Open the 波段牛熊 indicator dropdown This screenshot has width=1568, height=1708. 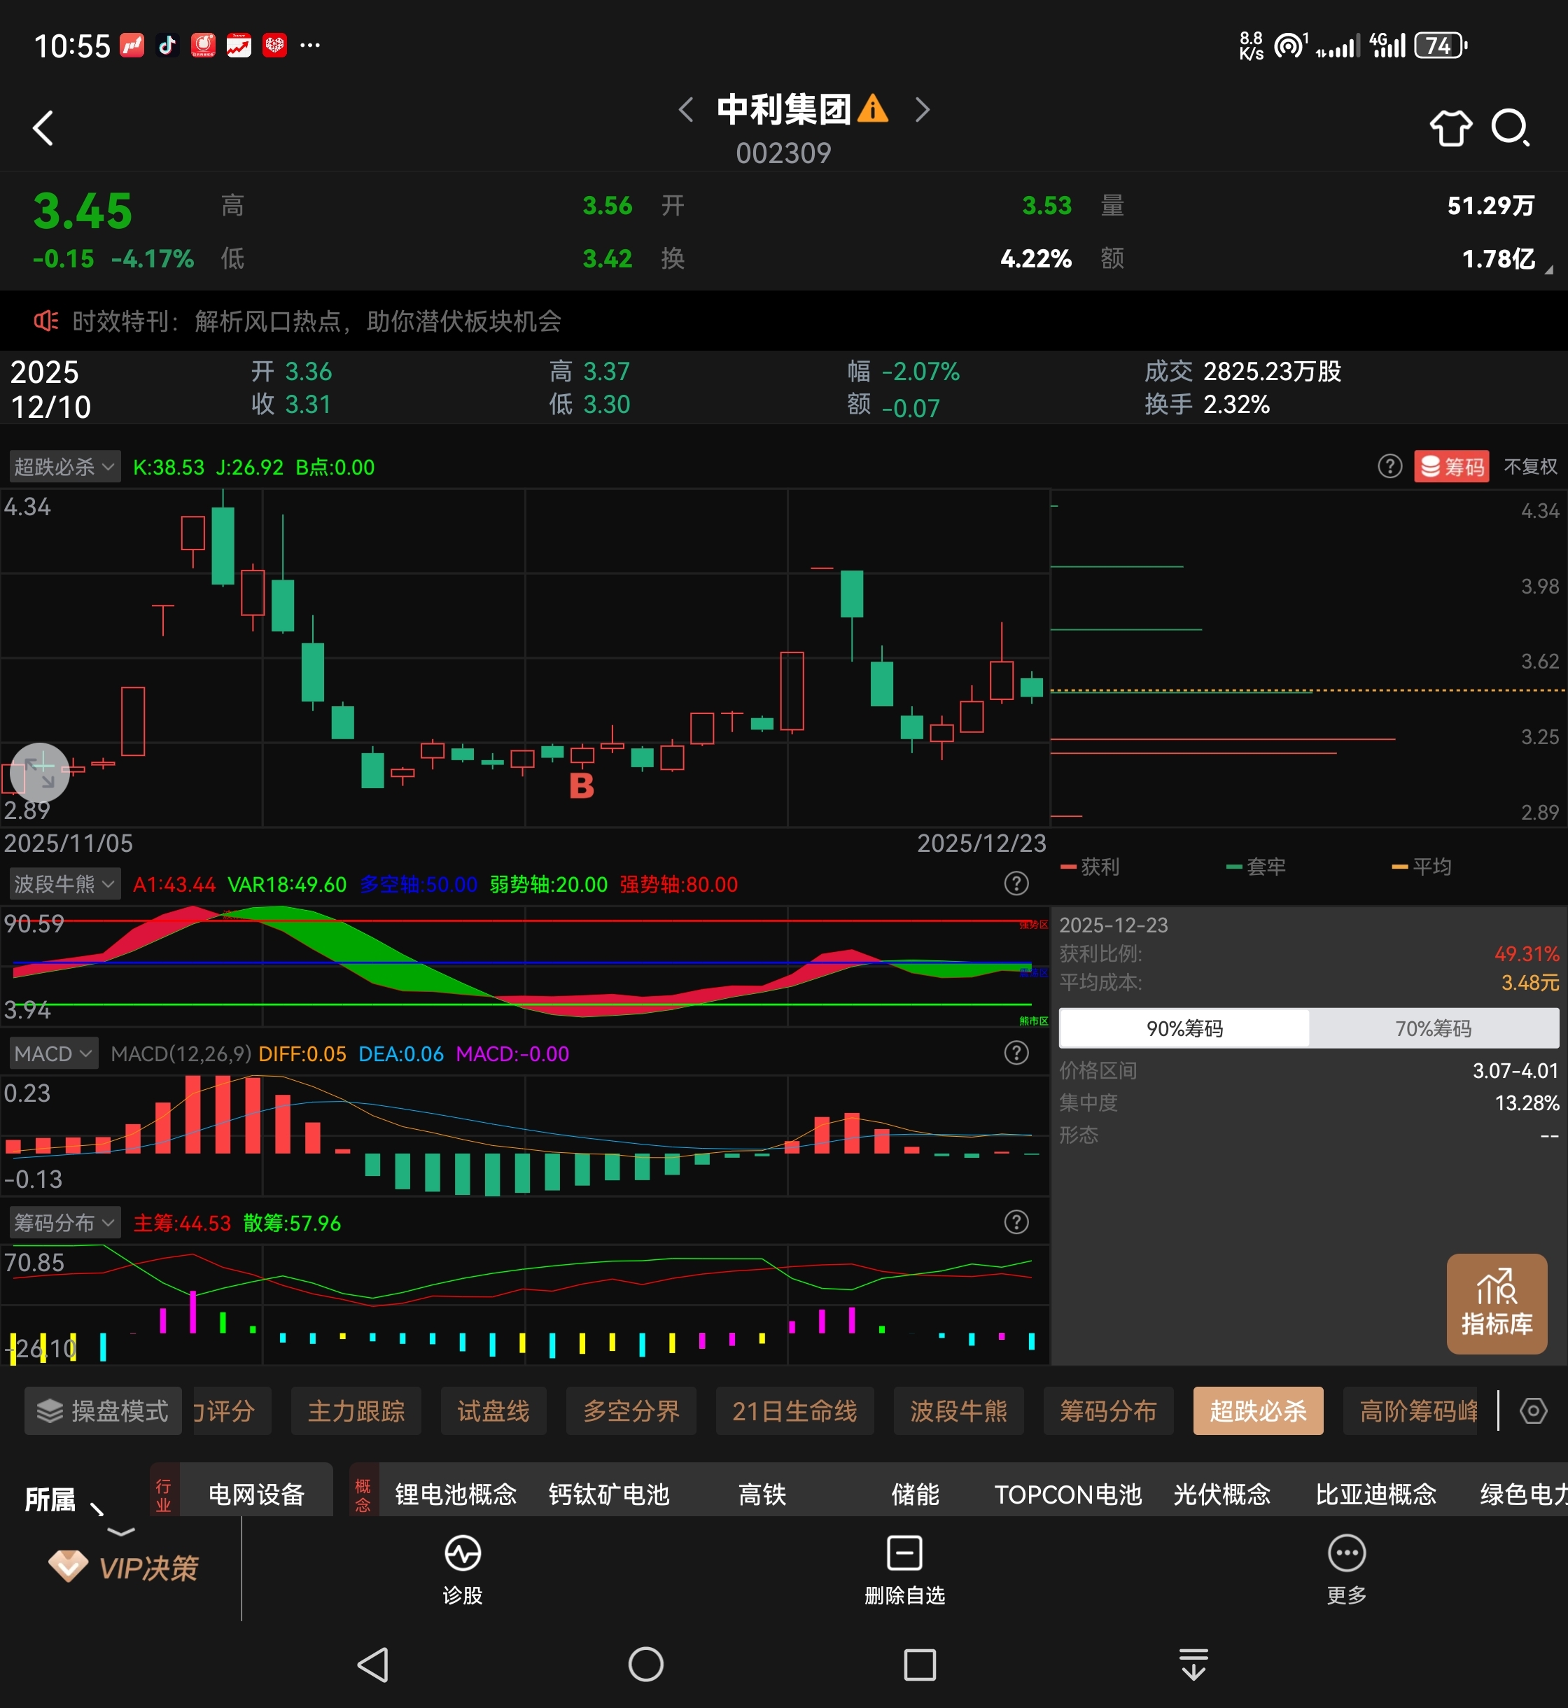tap(64, 884)
